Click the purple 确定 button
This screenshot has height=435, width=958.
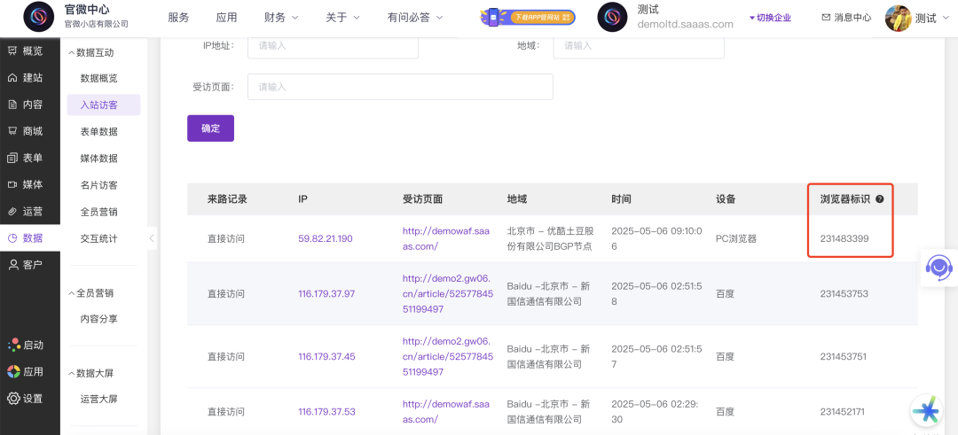click(210, 128)
